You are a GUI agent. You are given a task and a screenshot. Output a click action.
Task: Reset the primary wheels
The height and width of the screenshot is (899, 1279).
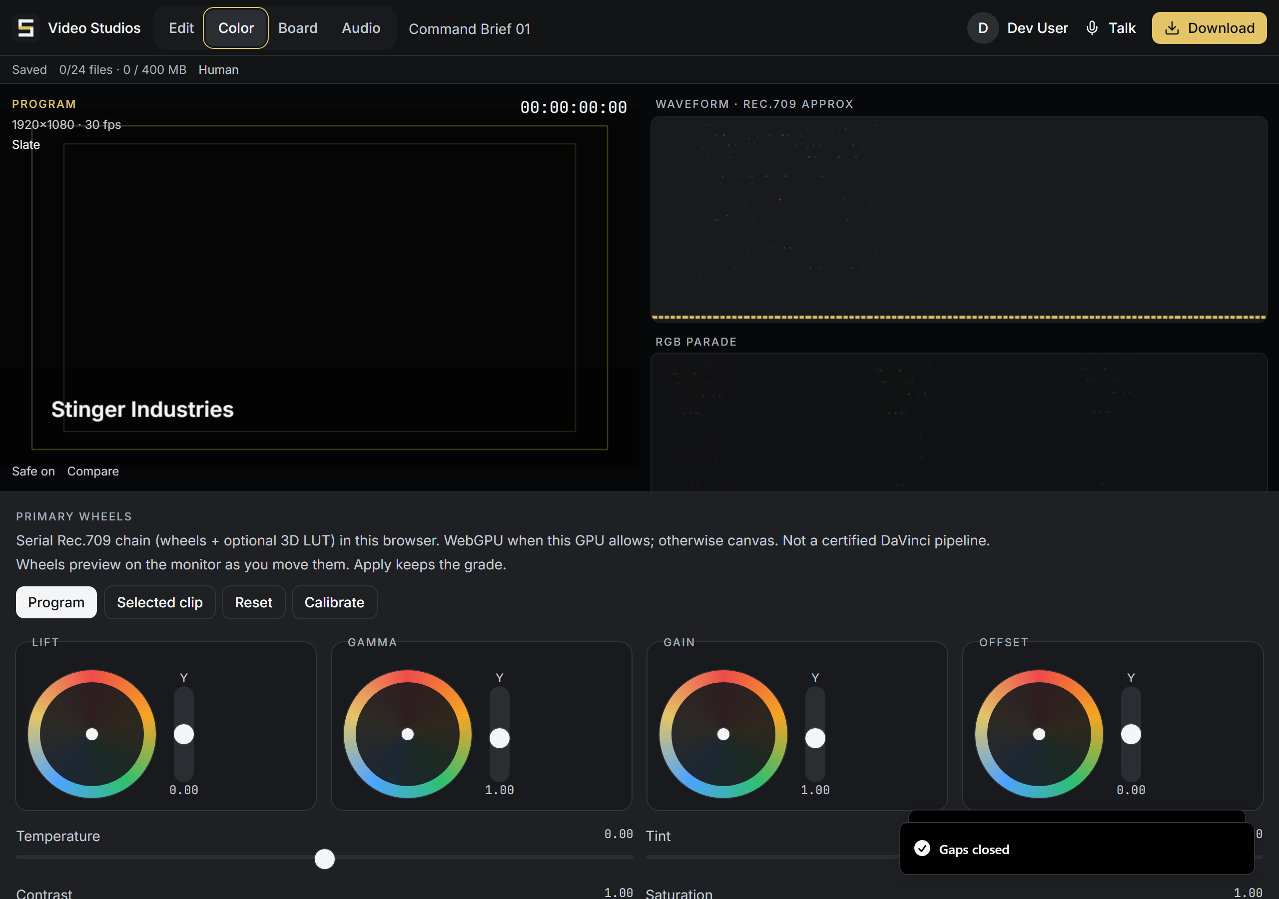pos(253,602)
